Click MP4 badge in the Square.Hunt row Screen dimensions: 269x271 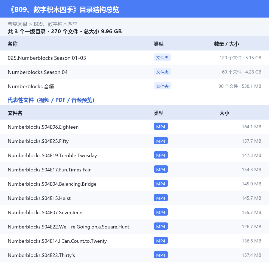(161, 226)
